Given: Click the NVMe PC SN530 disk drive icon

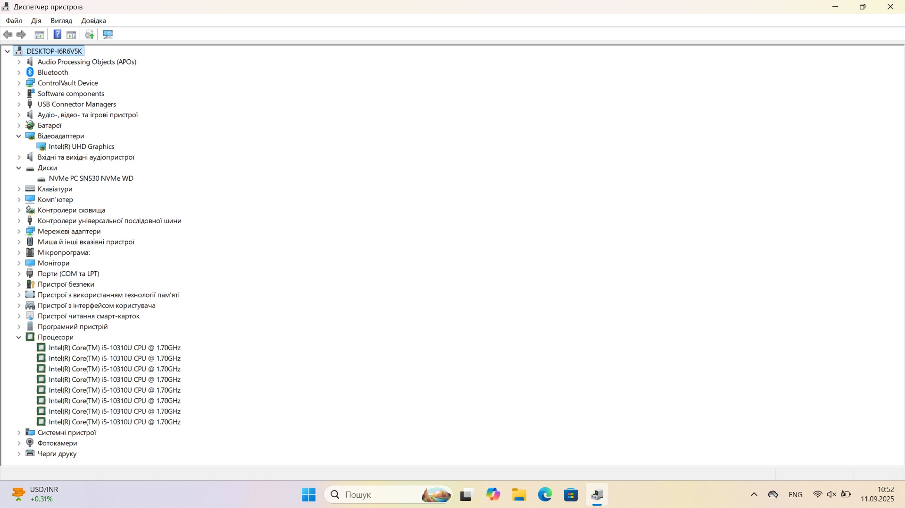Looking at the screenshot, I should (x=42, y=178).
